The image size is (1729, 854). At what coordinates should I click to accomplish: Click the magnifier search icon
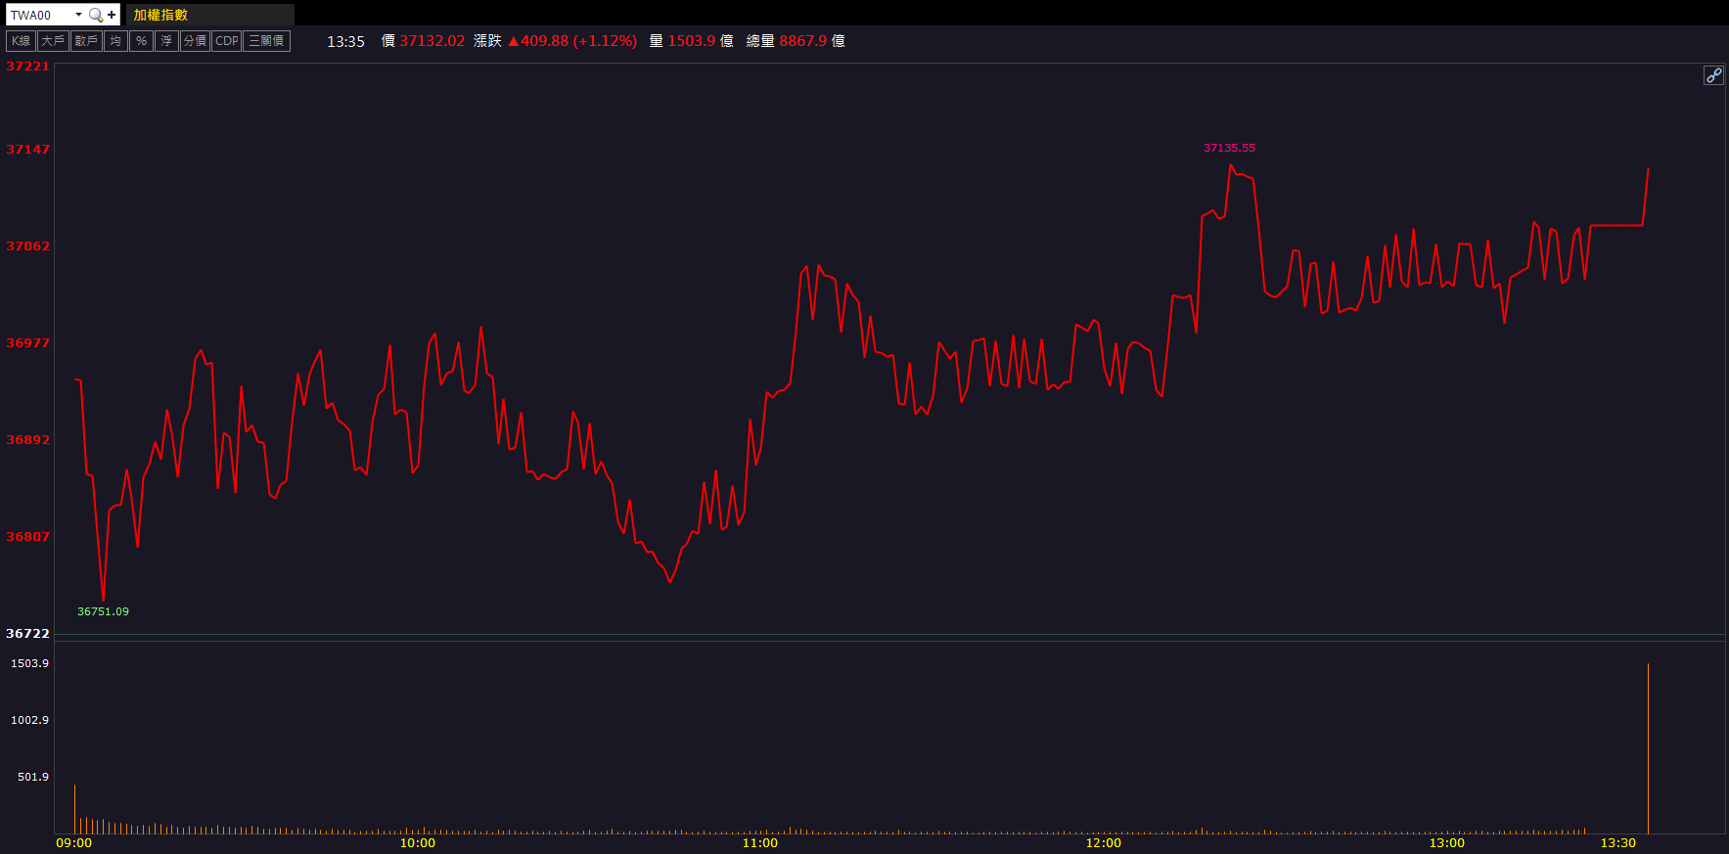[96, 15]
